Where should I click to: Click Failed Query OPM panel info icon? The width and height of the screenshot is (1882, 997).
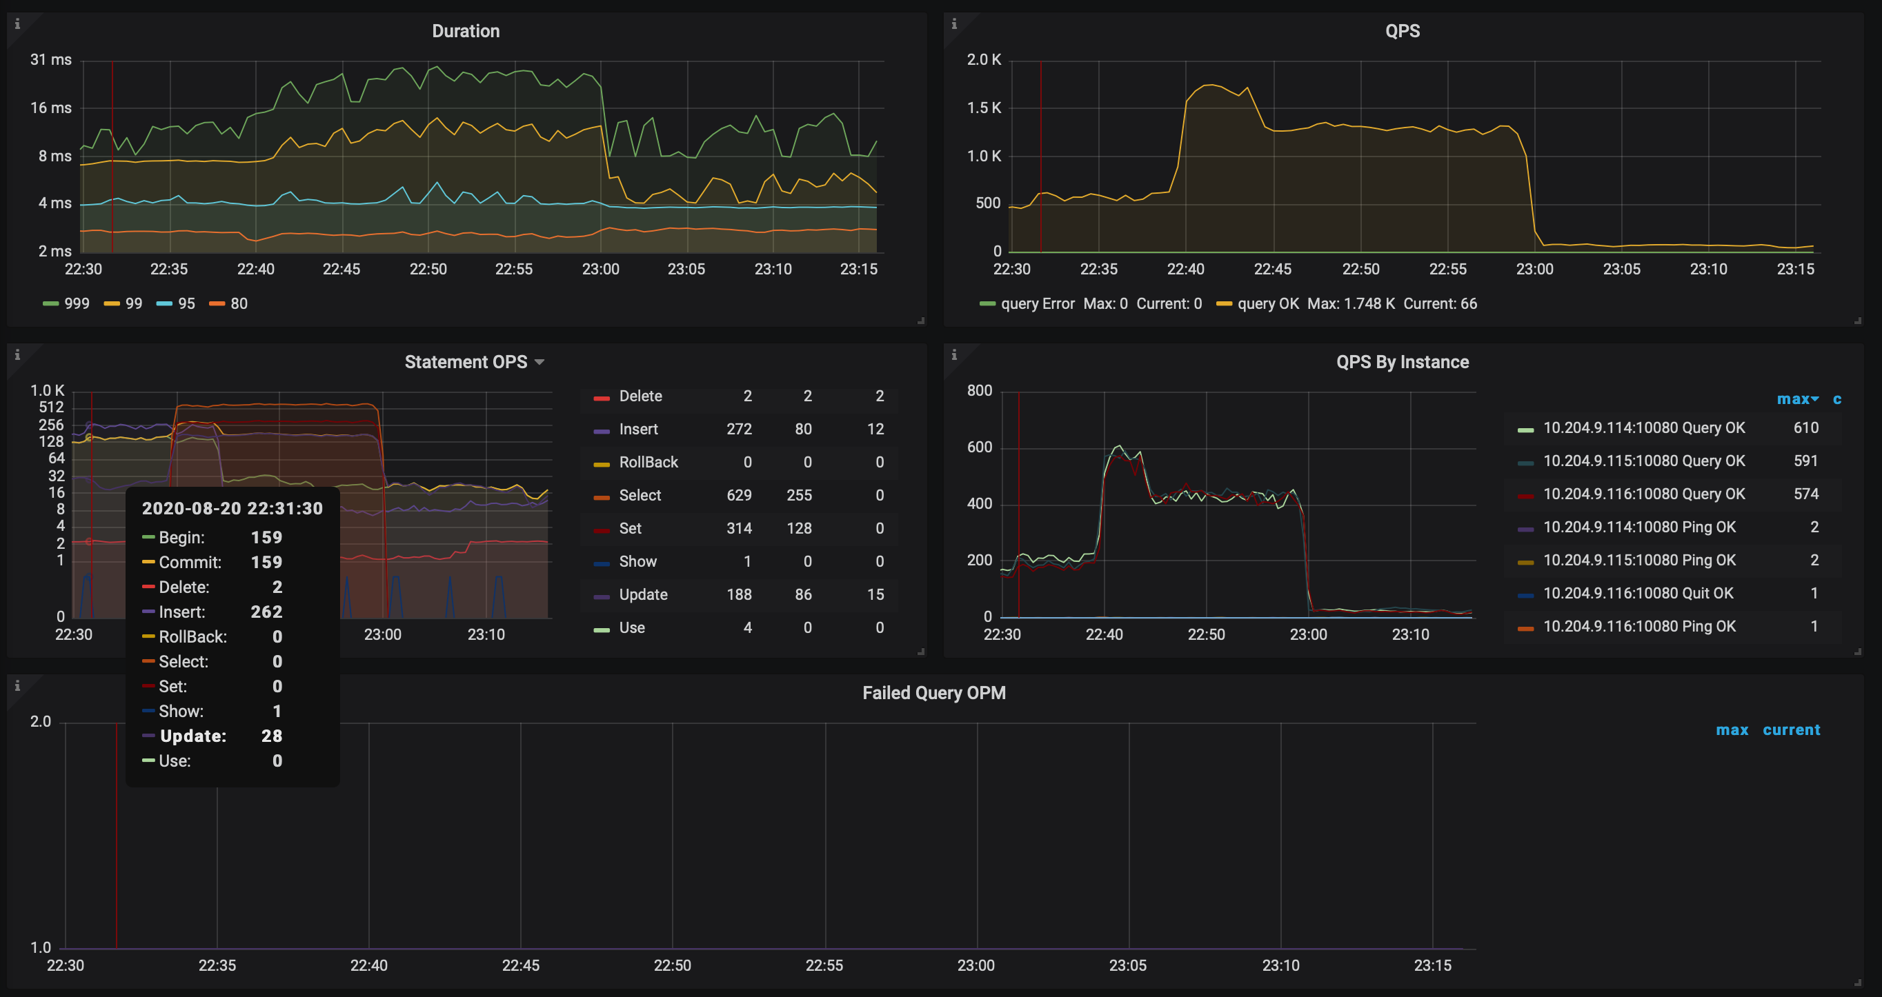(x=17, y=686)
